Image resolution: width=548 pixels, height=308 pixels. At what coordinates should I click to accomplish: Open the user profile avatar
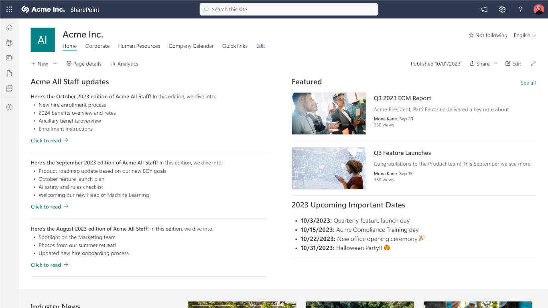[539, 9]
